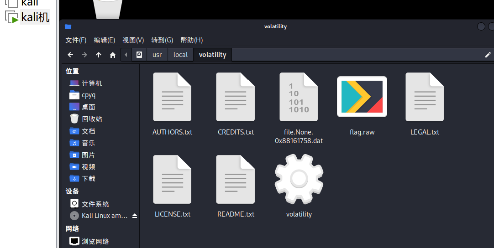
Task: Eject the Kali Linux disc
Action: [x=135, y=216]
